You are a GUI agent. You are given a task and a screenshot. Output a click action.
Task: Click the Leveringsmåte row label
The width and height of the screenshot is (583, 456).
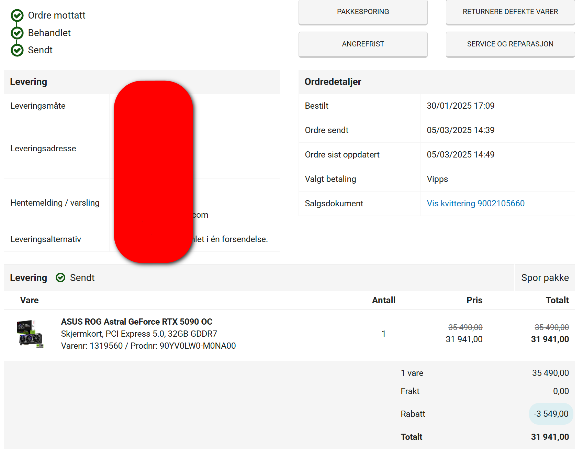coord(38,106)
